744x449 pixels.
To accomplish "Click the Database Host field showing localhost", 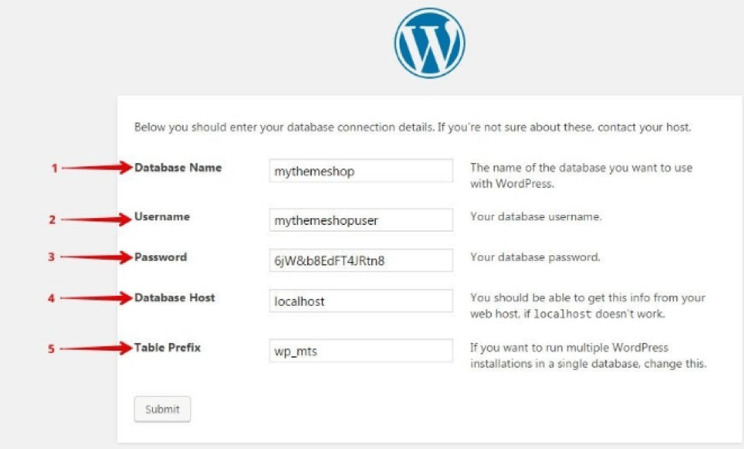I will point(361,301).
